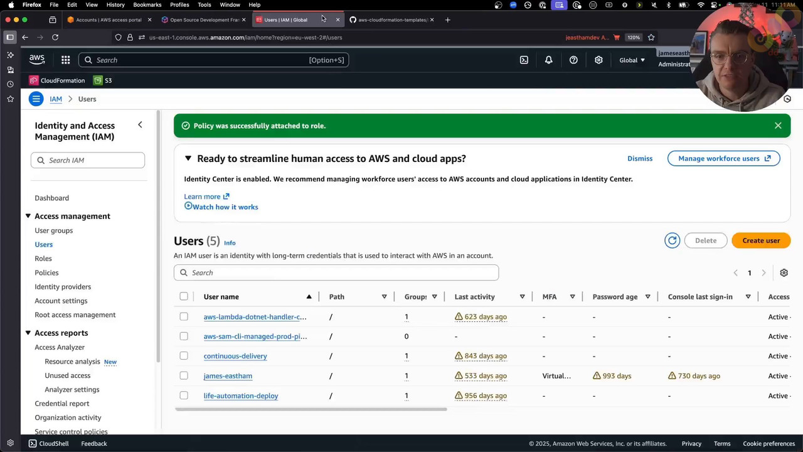Open the S3 favorite shortcut
Screen dimensions: 803x452
coord(103,80)
